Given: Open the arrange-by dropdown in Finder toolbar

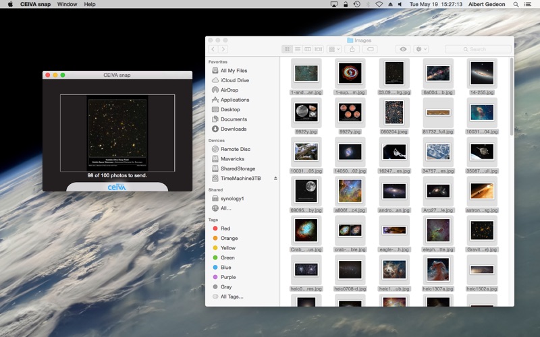Looking at the screenshot, I should (333, 49).
